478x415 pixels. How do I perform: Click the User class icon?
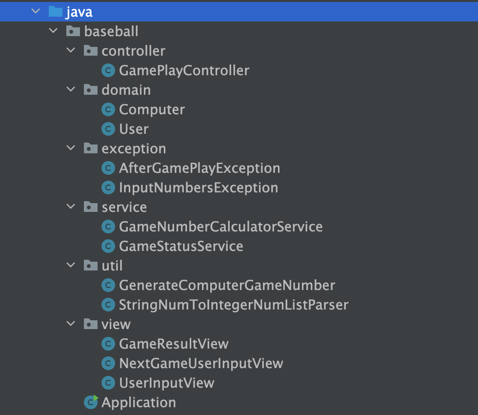pos(108,129)
